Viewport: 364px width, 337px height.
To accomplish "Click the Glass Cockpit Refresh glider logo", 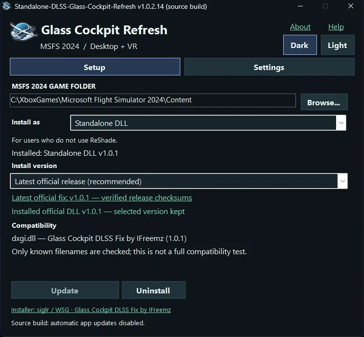I will (x=24, y=31).
